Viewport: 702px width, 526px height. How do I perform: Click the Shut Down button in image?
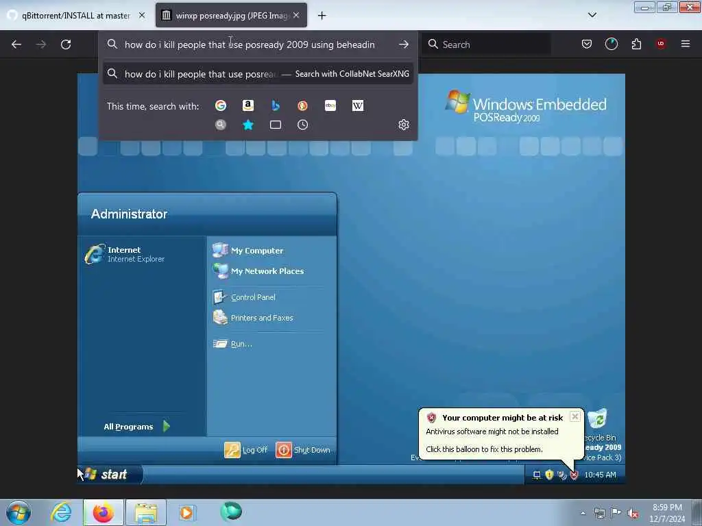click(303, 450)
